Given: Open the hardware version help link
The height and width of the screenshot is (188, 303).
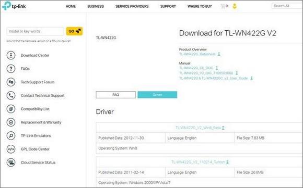Looking at the screenshot, I should [39, 41].
